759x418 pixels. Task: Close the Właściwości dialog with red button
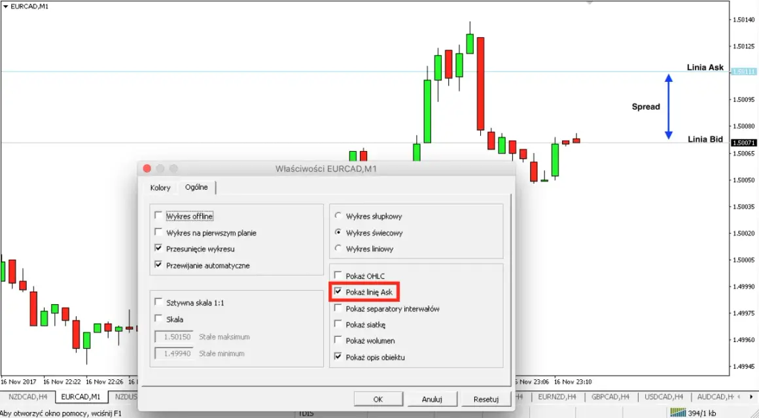click(147, 168)
